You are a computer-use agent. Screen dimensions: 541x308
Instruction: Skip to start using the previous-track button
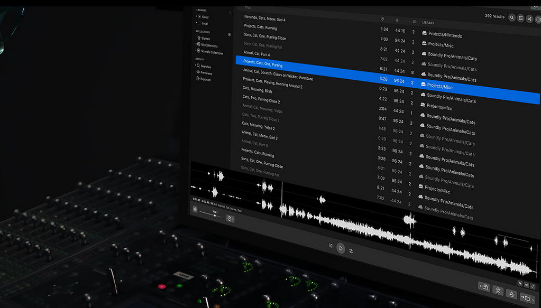331,246
